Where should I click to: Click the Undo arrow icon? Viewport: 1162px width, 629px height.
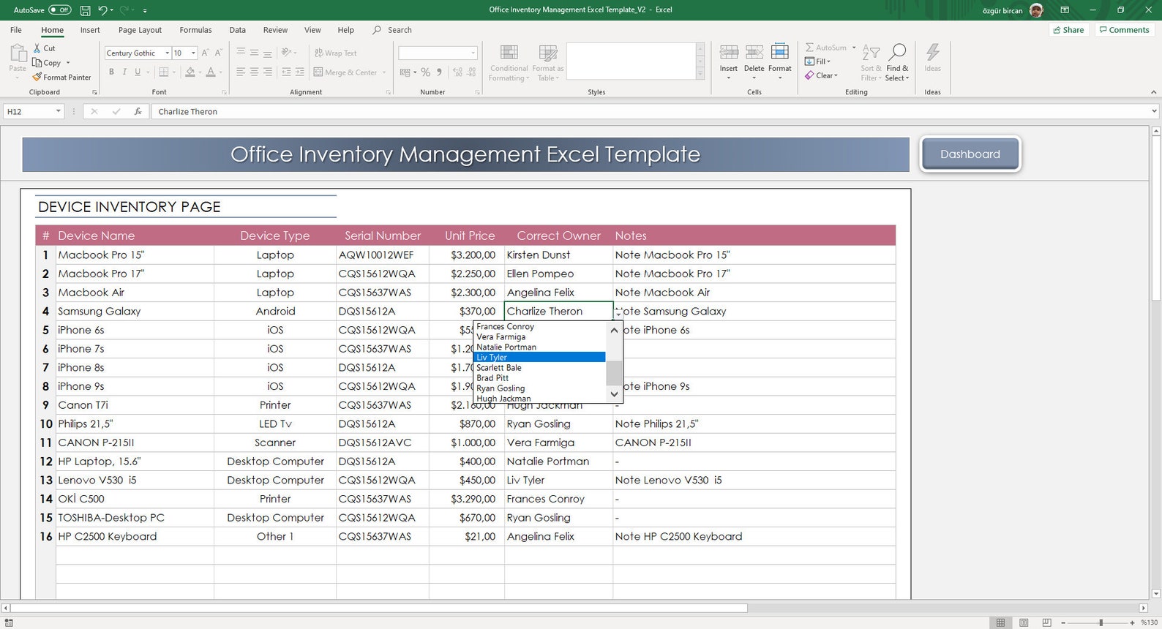coord(102,10)
